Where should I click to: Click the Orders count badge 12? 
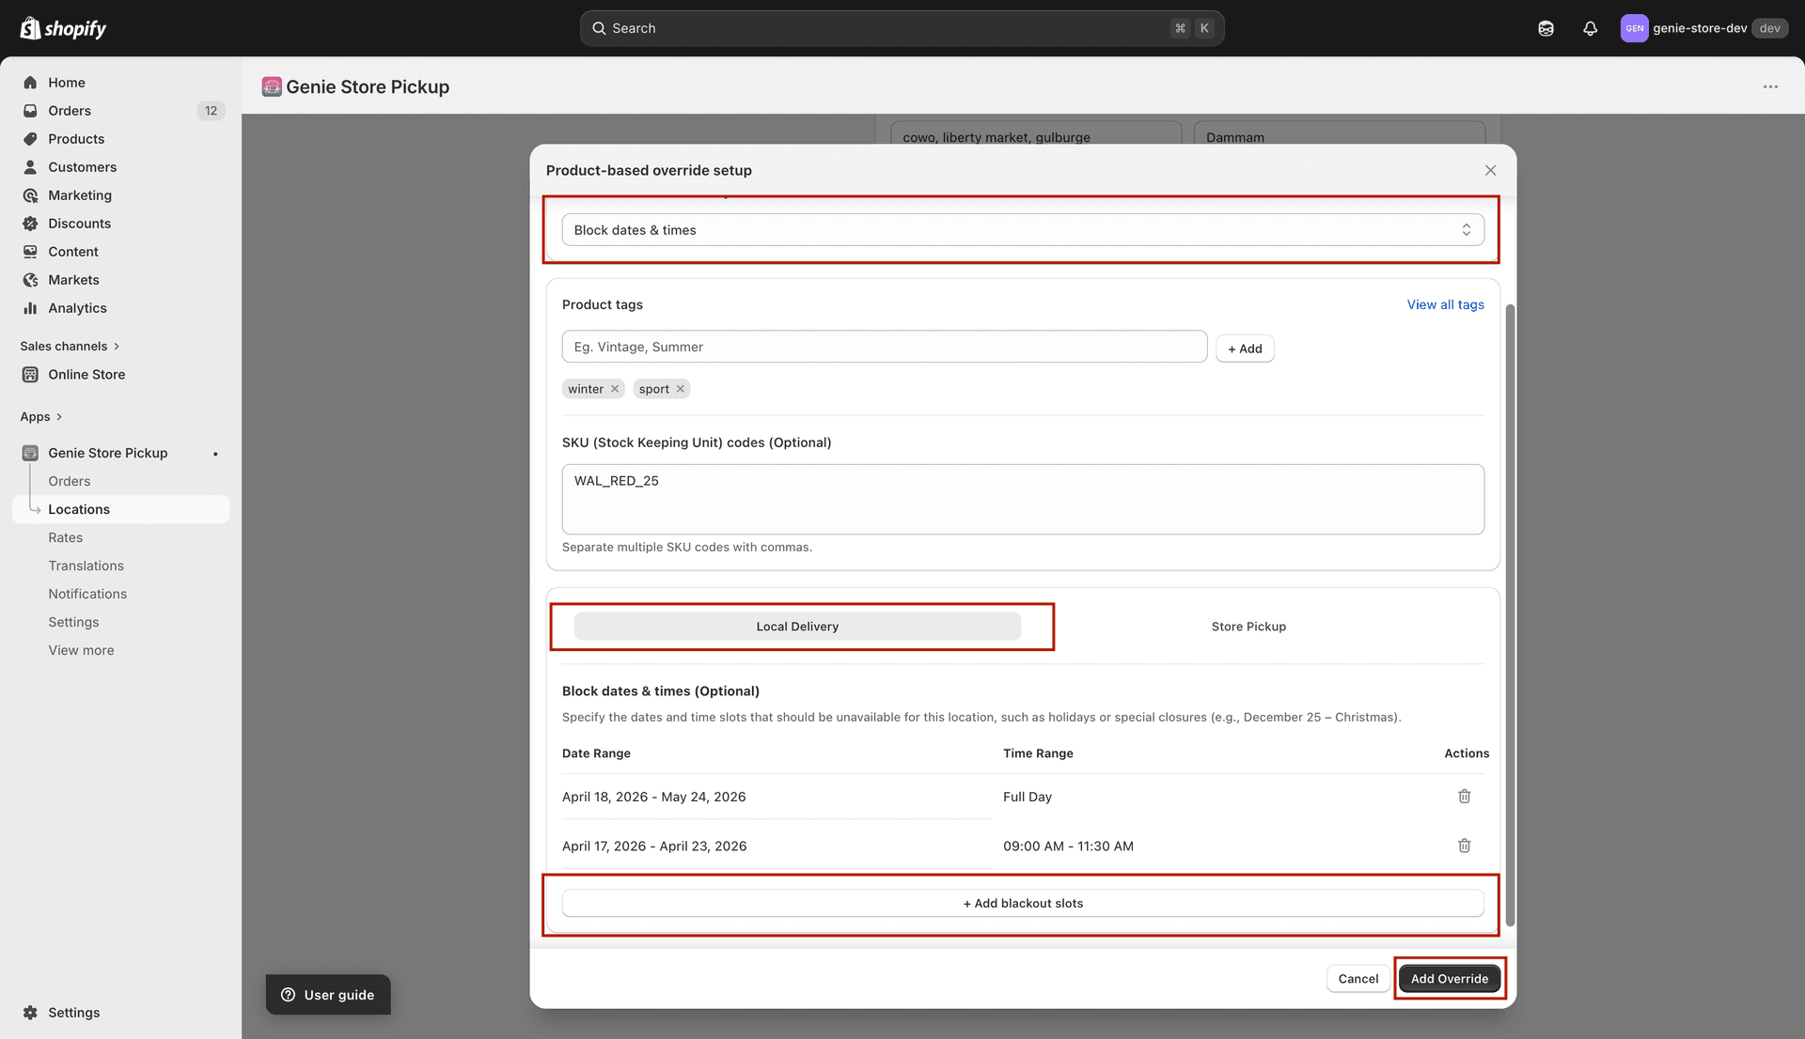tap(211, 111)
